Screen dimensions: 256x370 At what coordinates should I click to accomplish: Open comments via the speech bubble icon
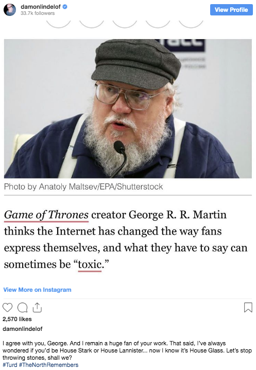tap(23, 307)
